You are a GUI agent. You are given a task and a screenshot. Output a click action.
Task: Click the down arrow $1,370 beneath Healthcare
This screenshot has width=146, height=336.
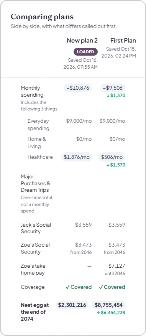click(x=116, y=165)
